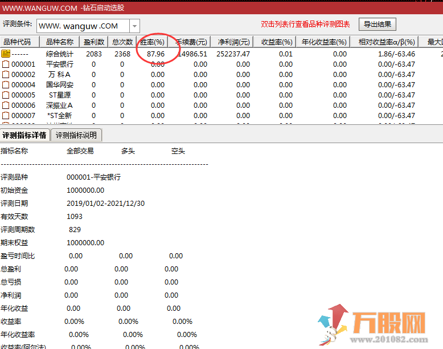Click the 评测条件 combo box text field
Screen dimensions: 443x349
83,26
